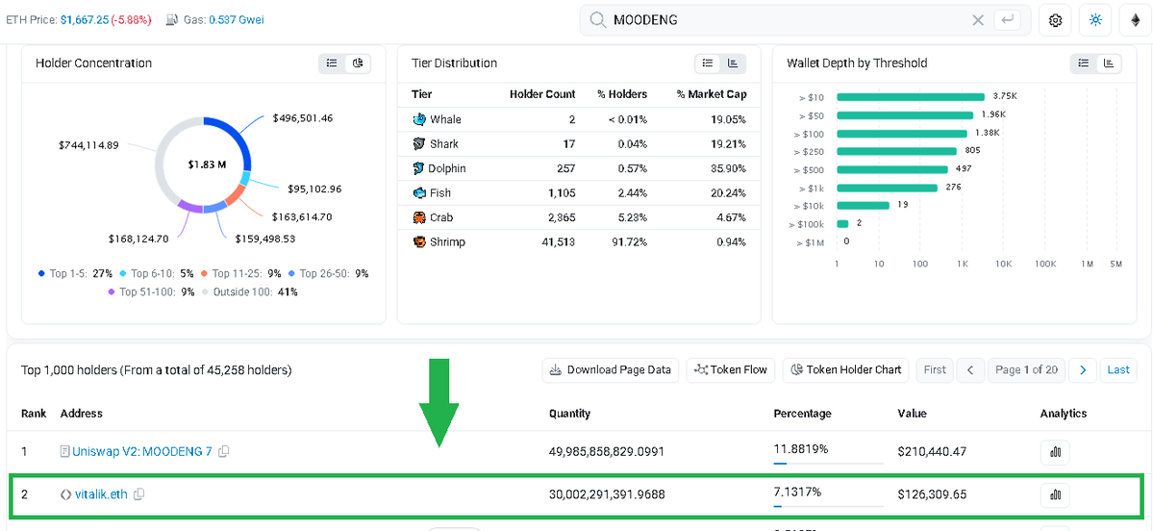Image resolution: width=1153 pixels, height=531 pixels.
Task: Click the > $10k wallet depth bar
Action: (863, 206)
